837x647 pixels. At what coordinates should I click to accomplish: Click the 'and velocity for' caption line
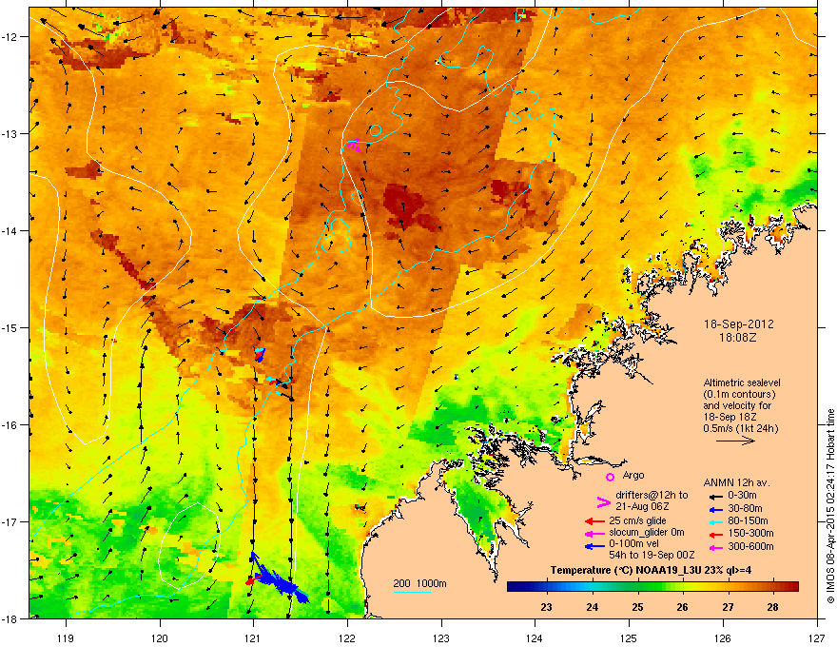coord(737,405)
